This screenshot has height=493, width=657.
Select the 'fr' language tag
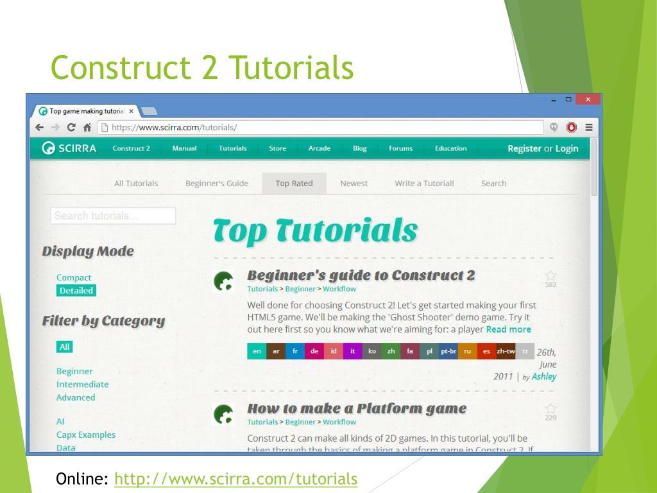pos(295,351)
